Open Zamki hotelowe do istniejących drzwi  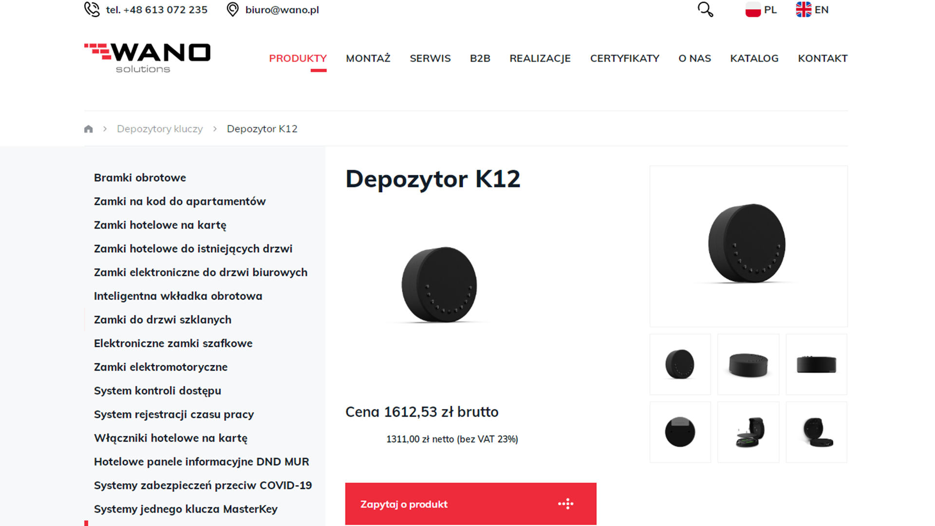pyautogui.click(x=193, y=249)
